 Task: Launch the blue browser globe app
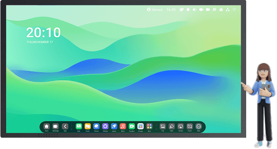pyautogui.click(x=97, y=126)
